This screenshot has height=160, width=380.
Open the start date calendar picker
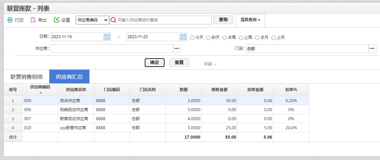tap(107, 37)
